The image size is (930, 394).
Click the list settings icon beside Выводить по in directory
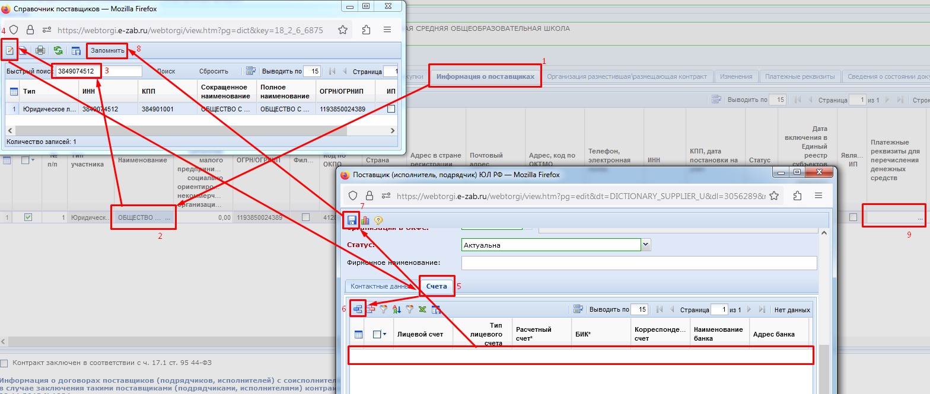coord(251,71)
